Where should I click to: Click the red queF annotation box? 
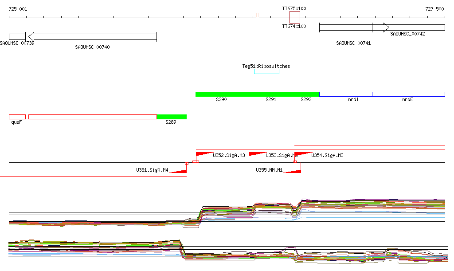click(17, 117)
